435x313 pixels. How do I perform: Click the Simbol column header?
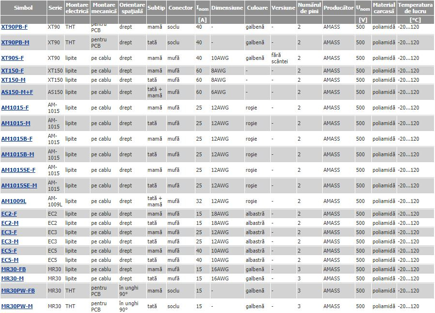point(23,8)
